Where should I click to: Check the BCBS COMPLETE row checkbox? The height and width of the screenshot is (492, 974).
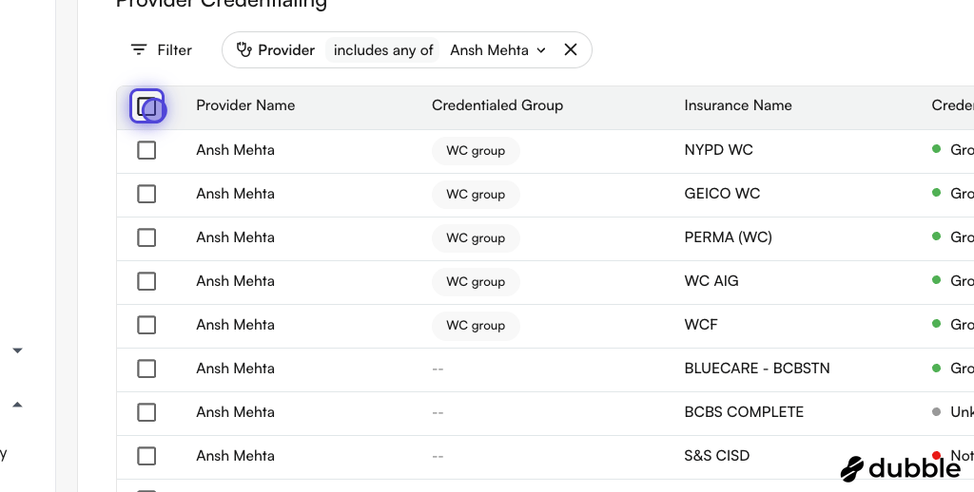tap(146, 412)
